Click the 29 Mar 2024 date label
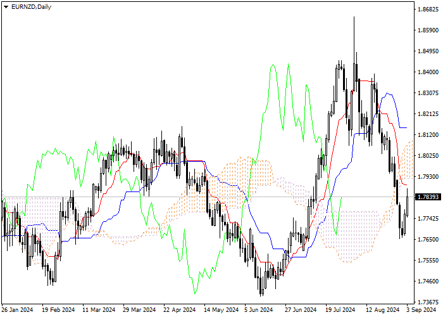The width and height of the screenshot is (443, 317). click(x=139, y=310)
